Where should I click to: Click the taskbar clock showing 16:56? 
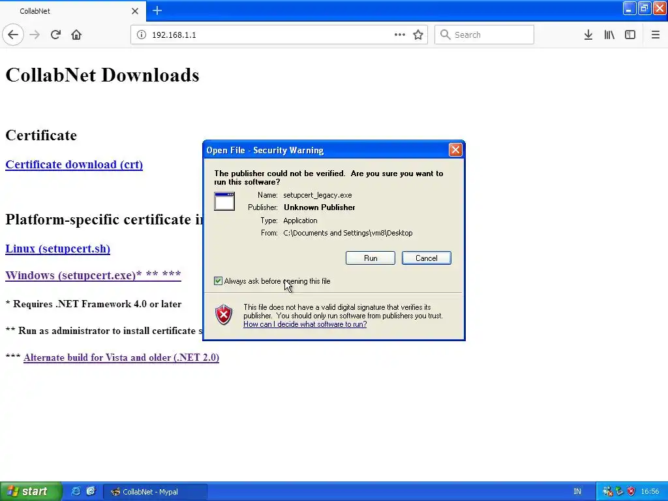(x=650, y=492)
